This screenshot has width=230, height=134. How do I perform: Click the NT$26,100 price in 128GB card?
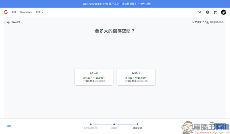[x=130, y=81]
